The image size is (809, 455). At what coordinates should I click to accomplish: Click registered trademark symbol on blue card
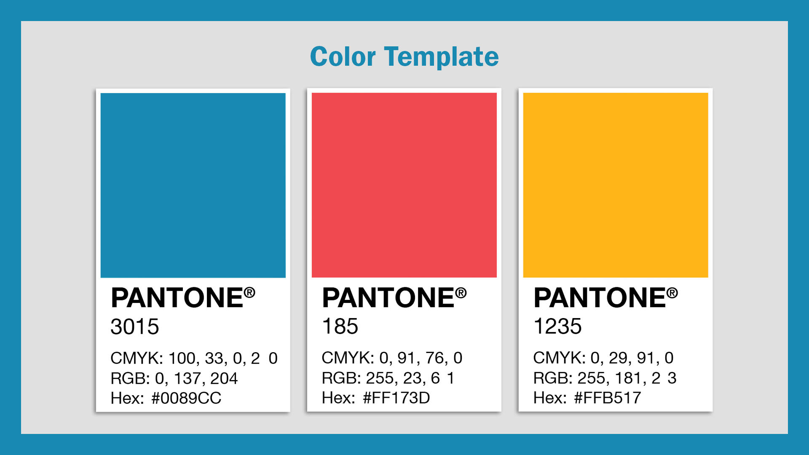pos(249,292)
